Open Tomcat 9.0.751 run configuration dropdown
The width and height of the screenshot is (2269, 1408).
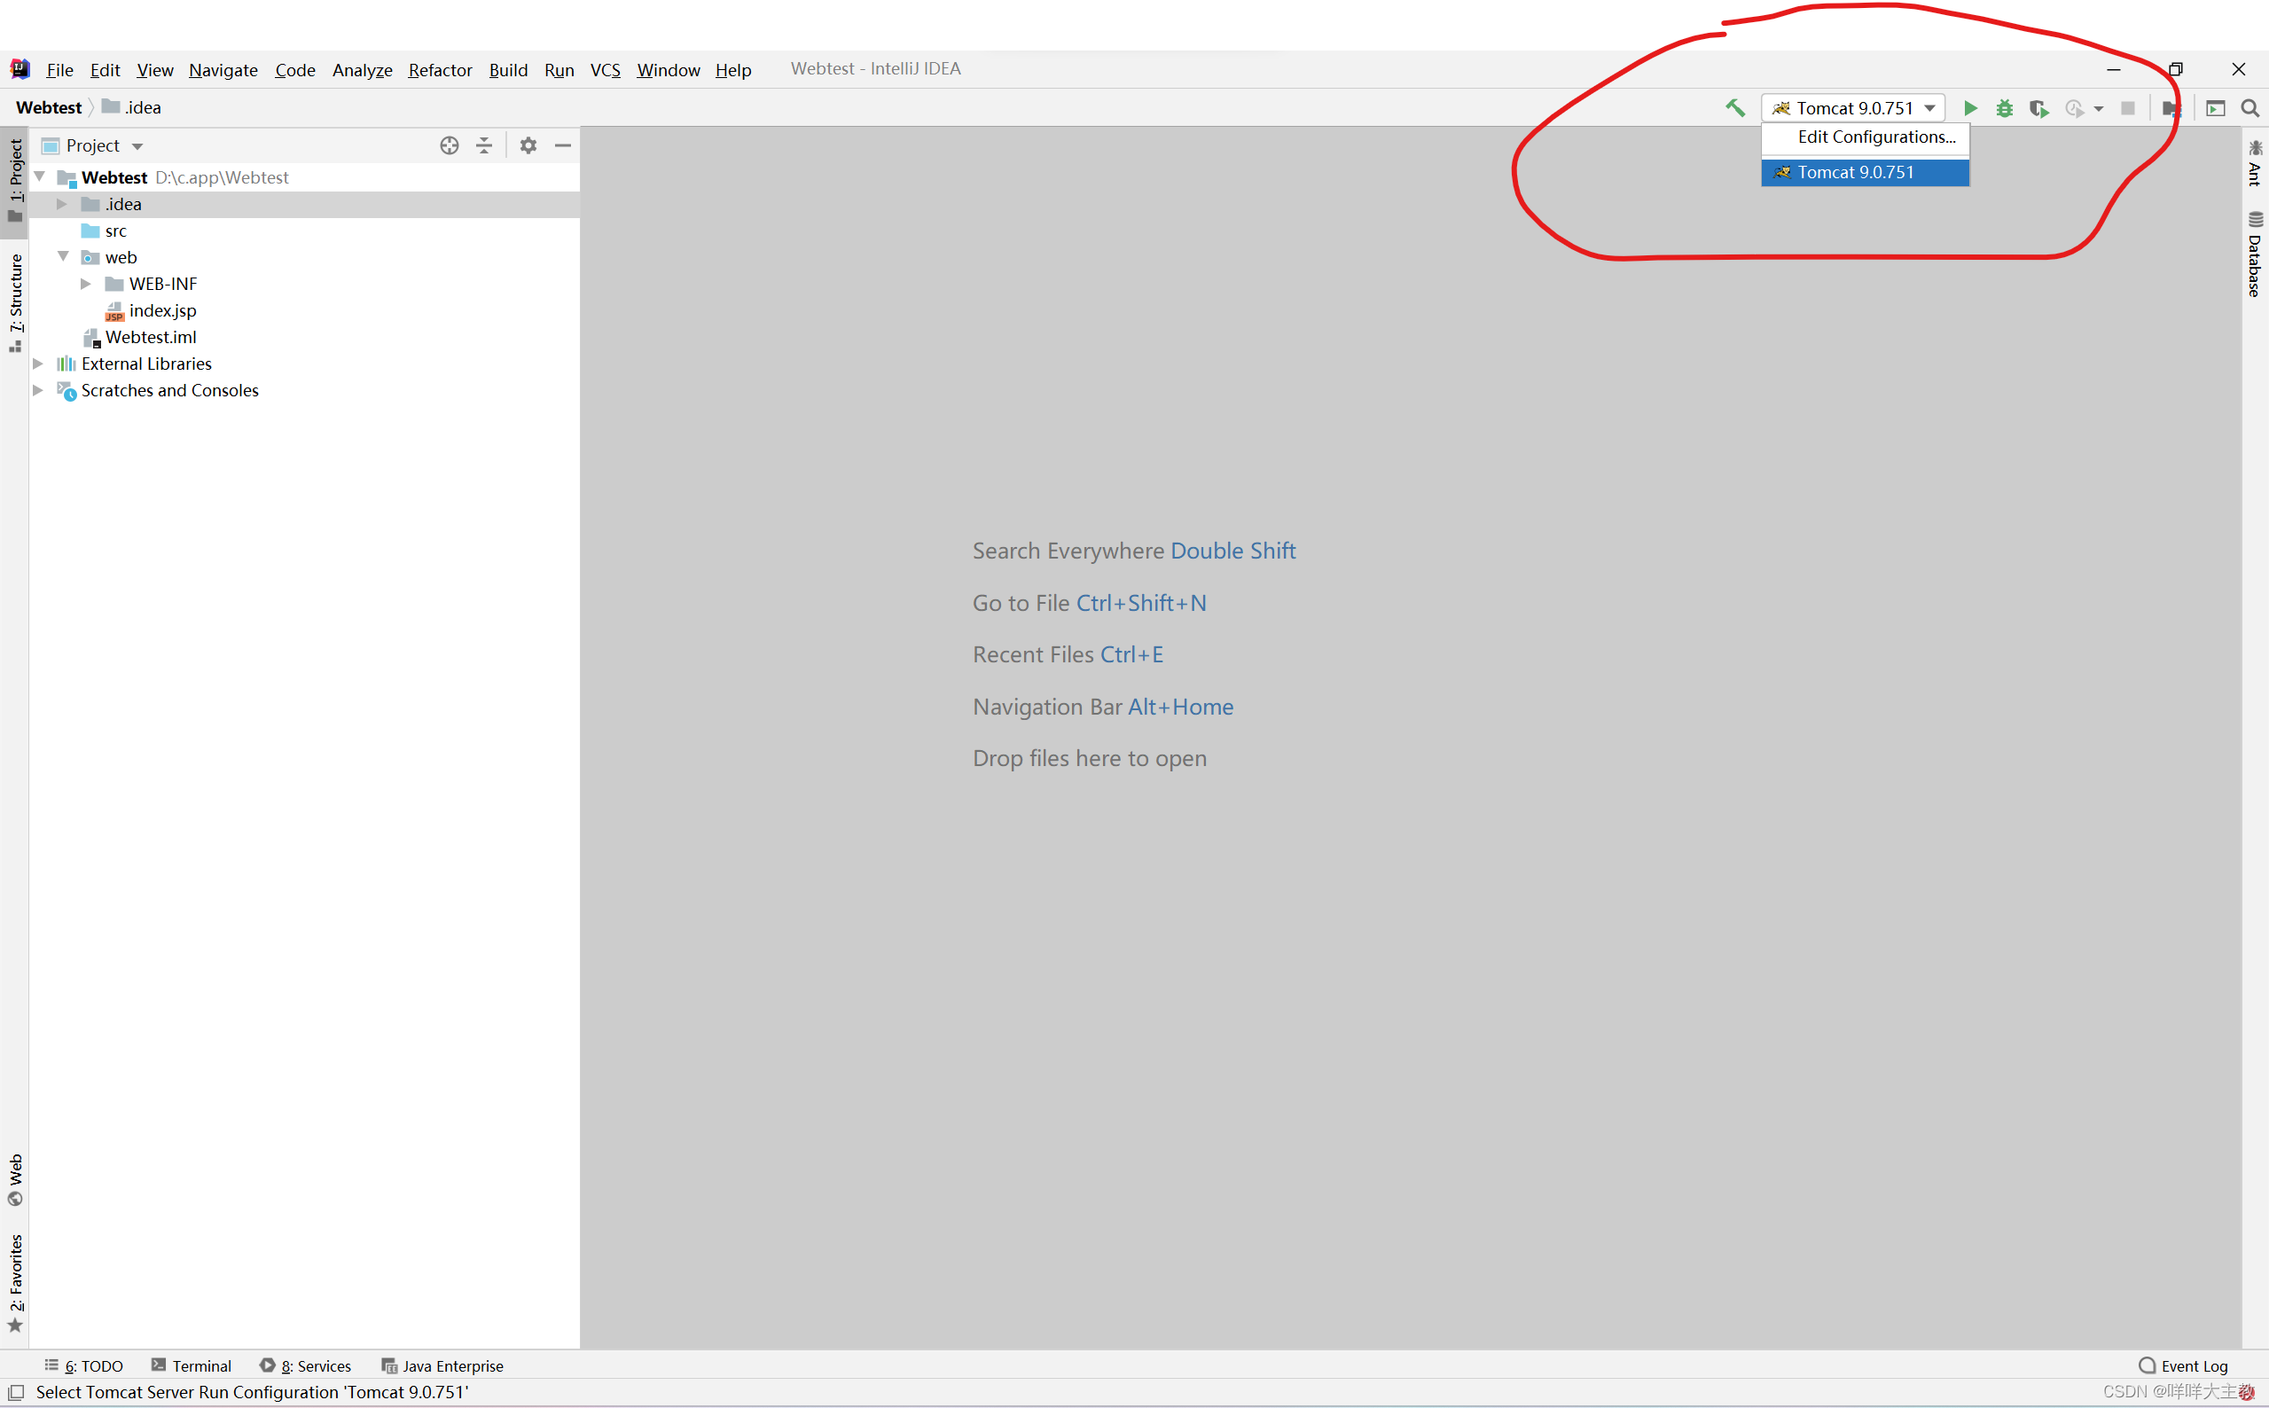point(1854,108)
